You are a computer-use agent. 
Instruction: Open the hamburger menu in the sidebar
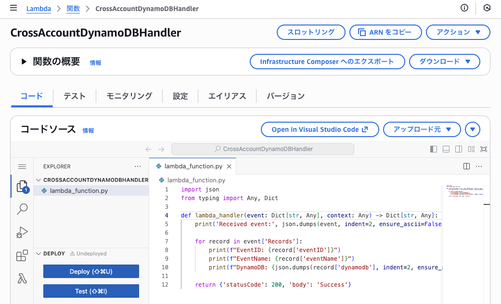point(22,166)
